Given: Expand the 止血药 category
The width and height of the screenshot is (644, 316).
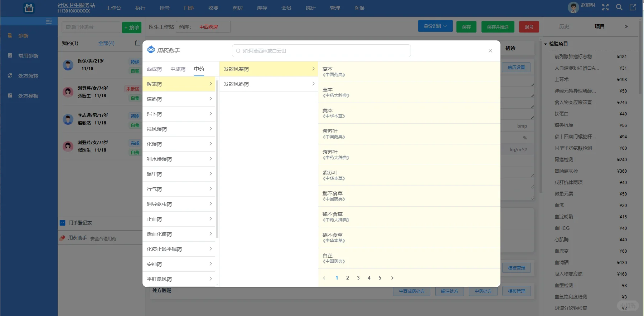Looking at the screenshot, I should click(x=179, y=219).
